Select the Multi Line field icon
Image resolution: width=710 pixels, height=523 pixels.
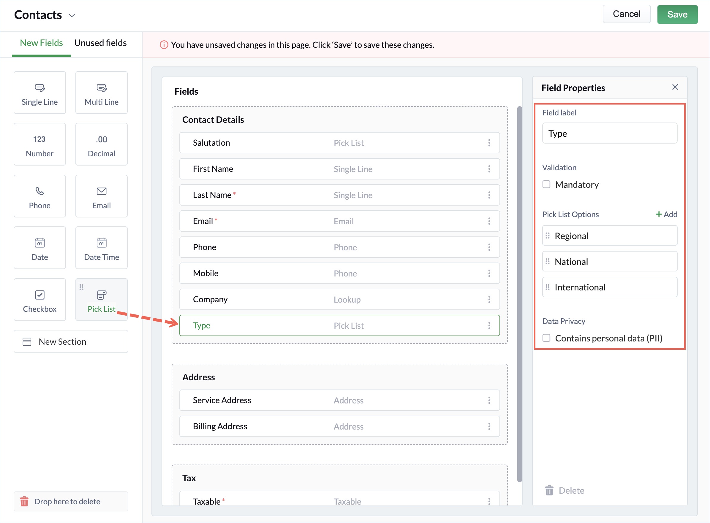101,93
